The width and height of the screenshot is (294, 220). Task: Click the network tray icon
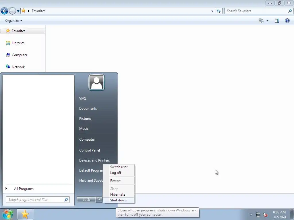(x=258, y=215)
